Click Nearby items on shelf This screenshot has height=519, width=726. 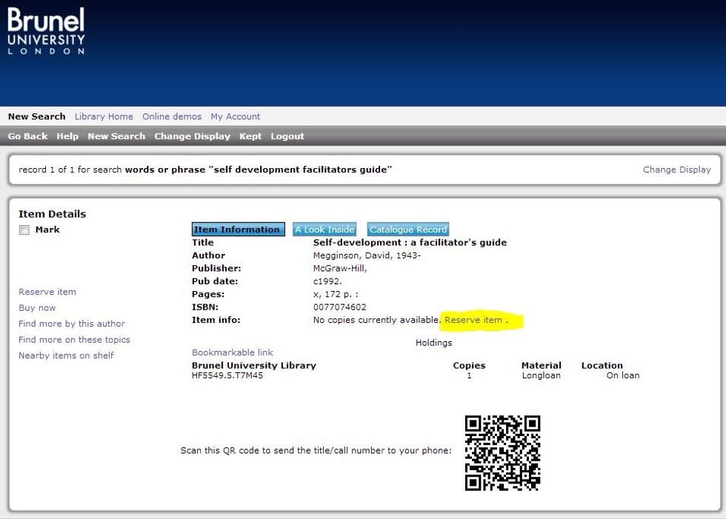click(66, 355)
